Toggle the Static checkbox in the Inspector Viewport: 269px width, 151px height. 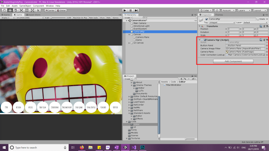coord(257,19)
